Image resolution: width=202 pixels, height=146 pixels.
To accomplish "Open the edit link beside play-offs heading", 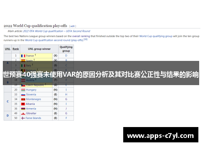I will [73, 26].
